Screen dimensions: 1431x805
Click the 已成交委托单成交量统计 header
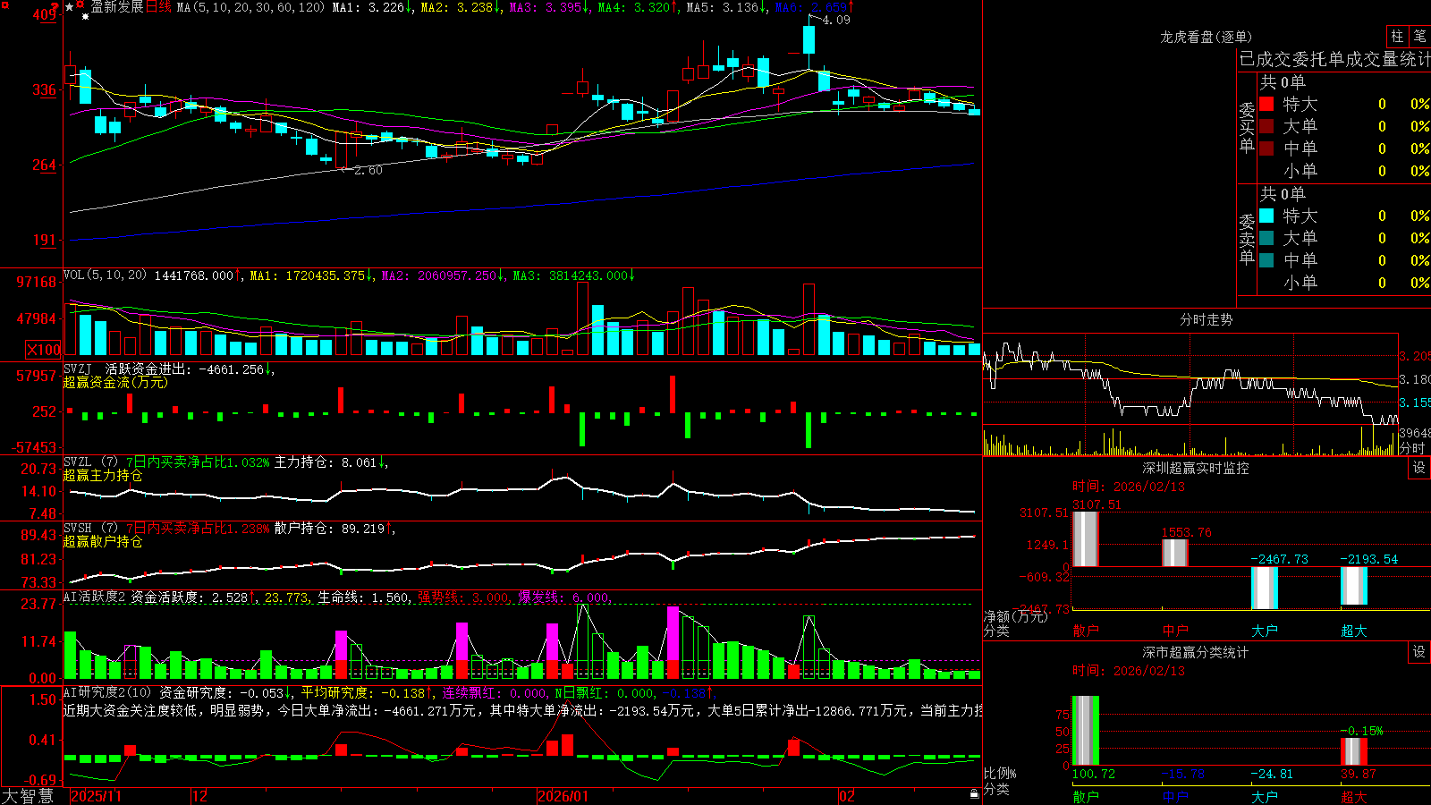pos(1334,59)
